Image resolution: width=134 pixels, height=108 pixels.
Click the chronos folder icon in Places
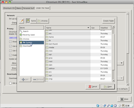21,39
